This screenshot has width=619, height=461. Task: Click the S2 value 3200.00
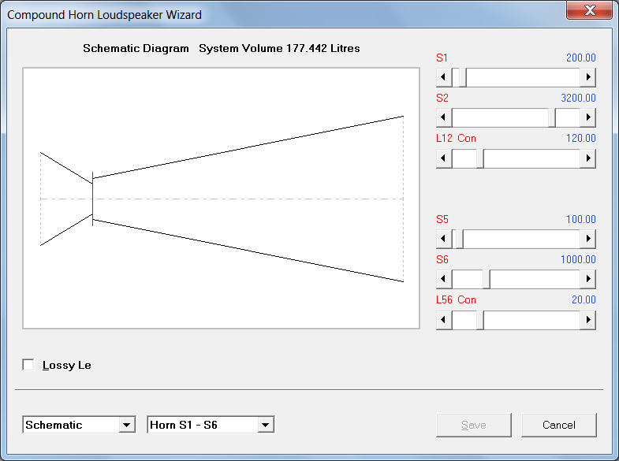point(578,99)
